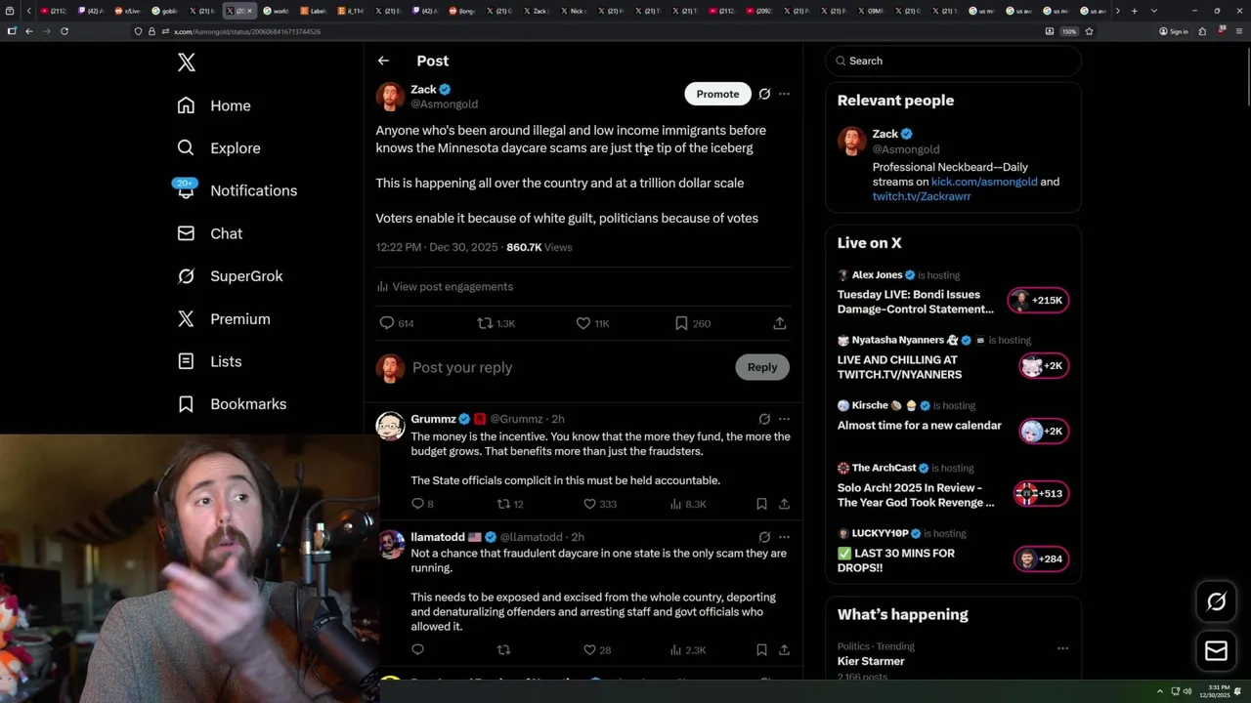This screenshot has width=1251, height=703.
Task: Share llamatodd's reply
Action: point(784,649)
